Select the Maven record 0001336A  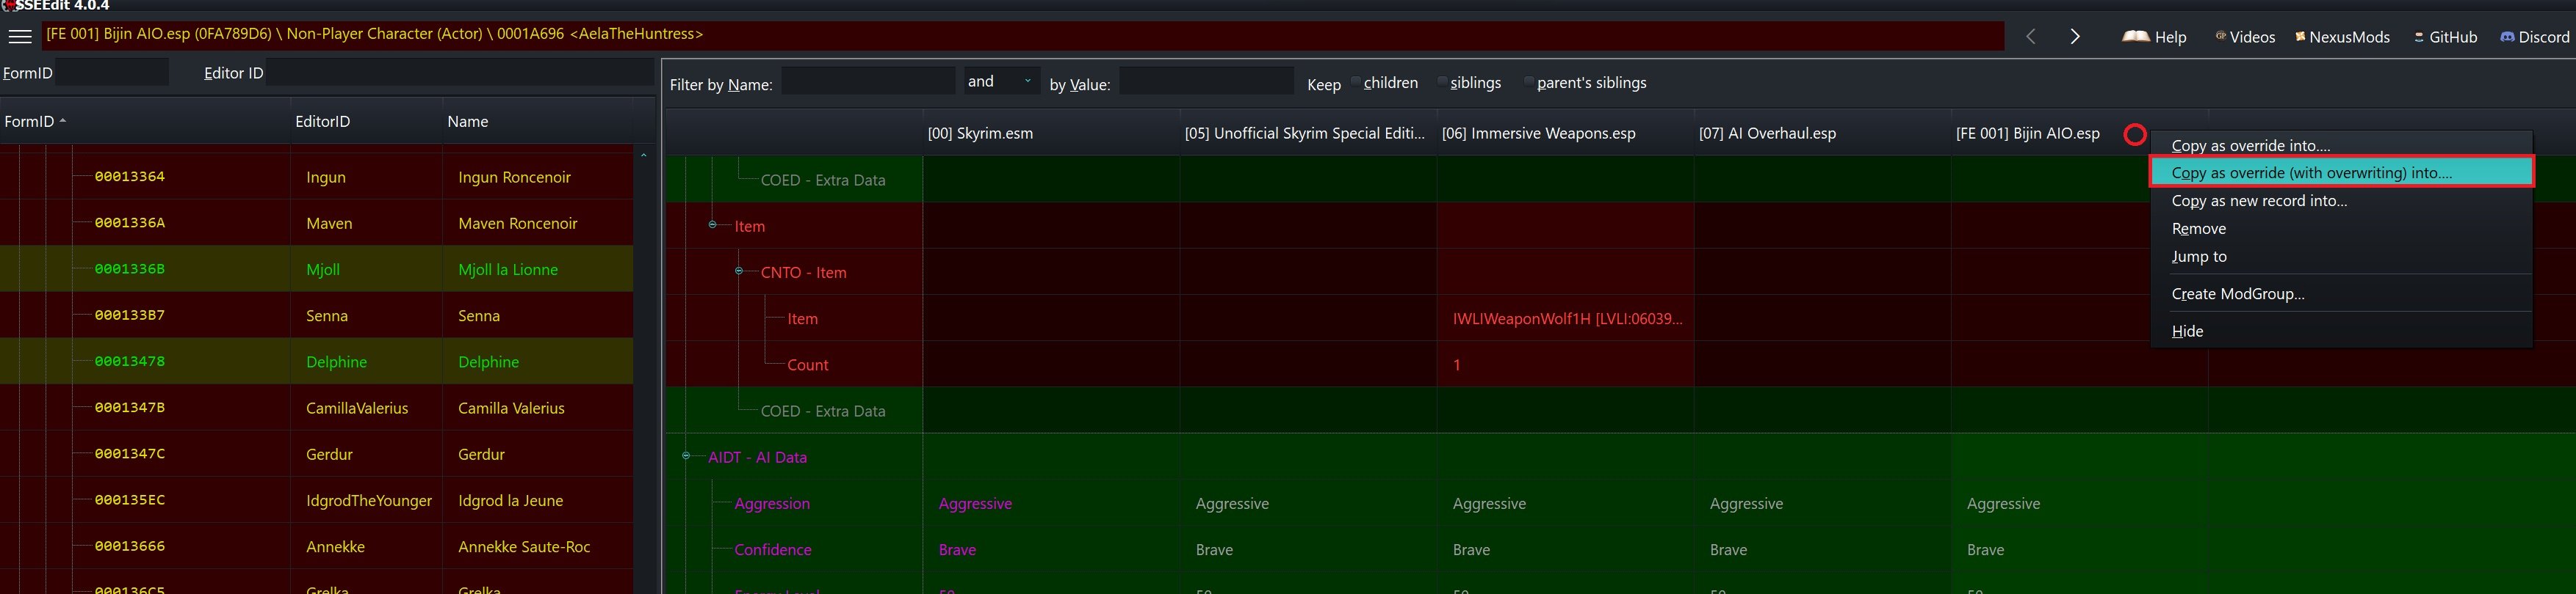click(x=316, y=223)
